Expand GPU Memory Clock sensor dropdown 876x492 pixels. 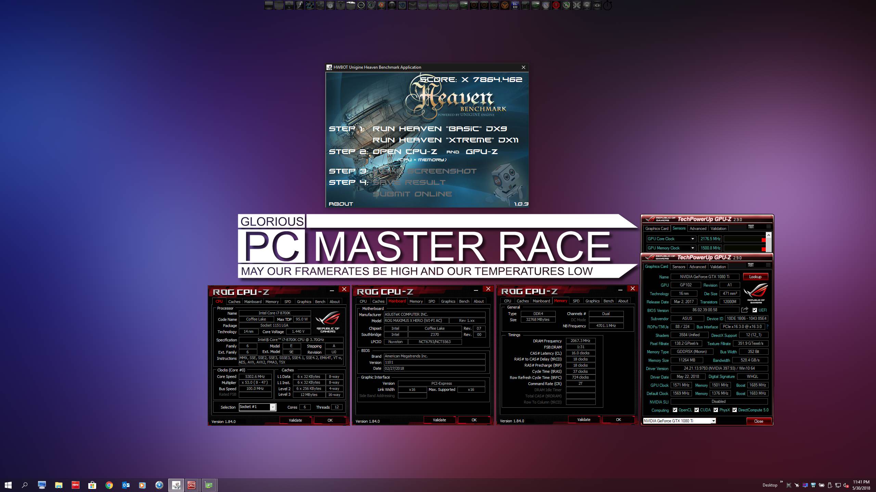(x=692, y=248)
